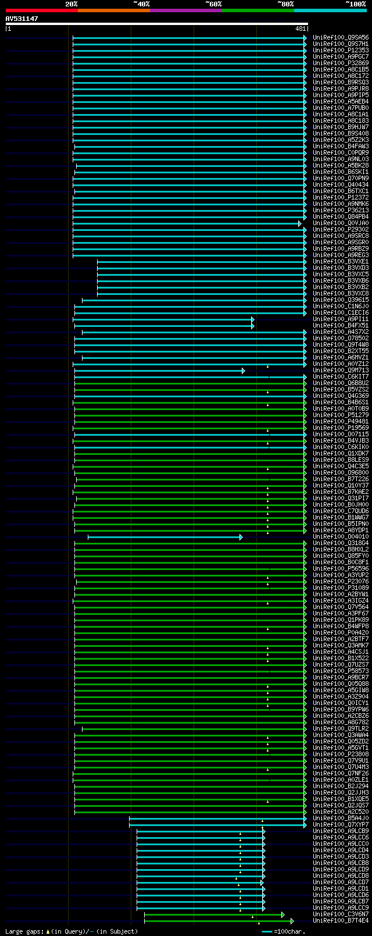Select hit UniRef100_P56596
The image size is (372, 936).
(x=341, y=568)
